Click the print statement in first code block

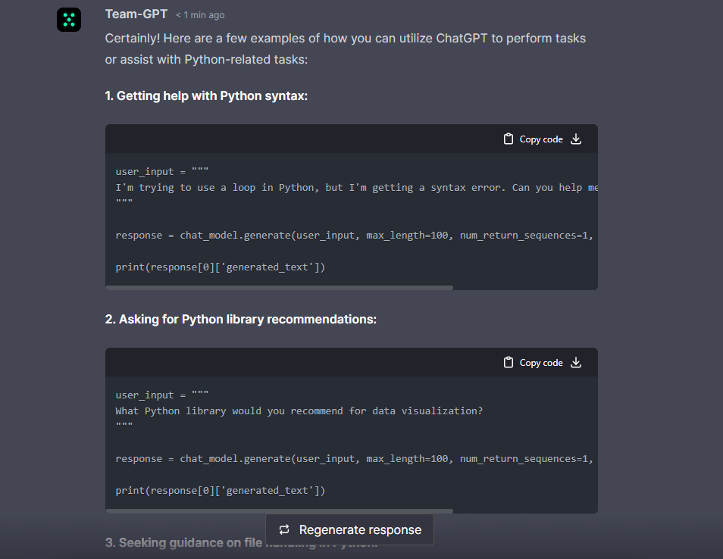pyautogui.click(x=220, y=267)
